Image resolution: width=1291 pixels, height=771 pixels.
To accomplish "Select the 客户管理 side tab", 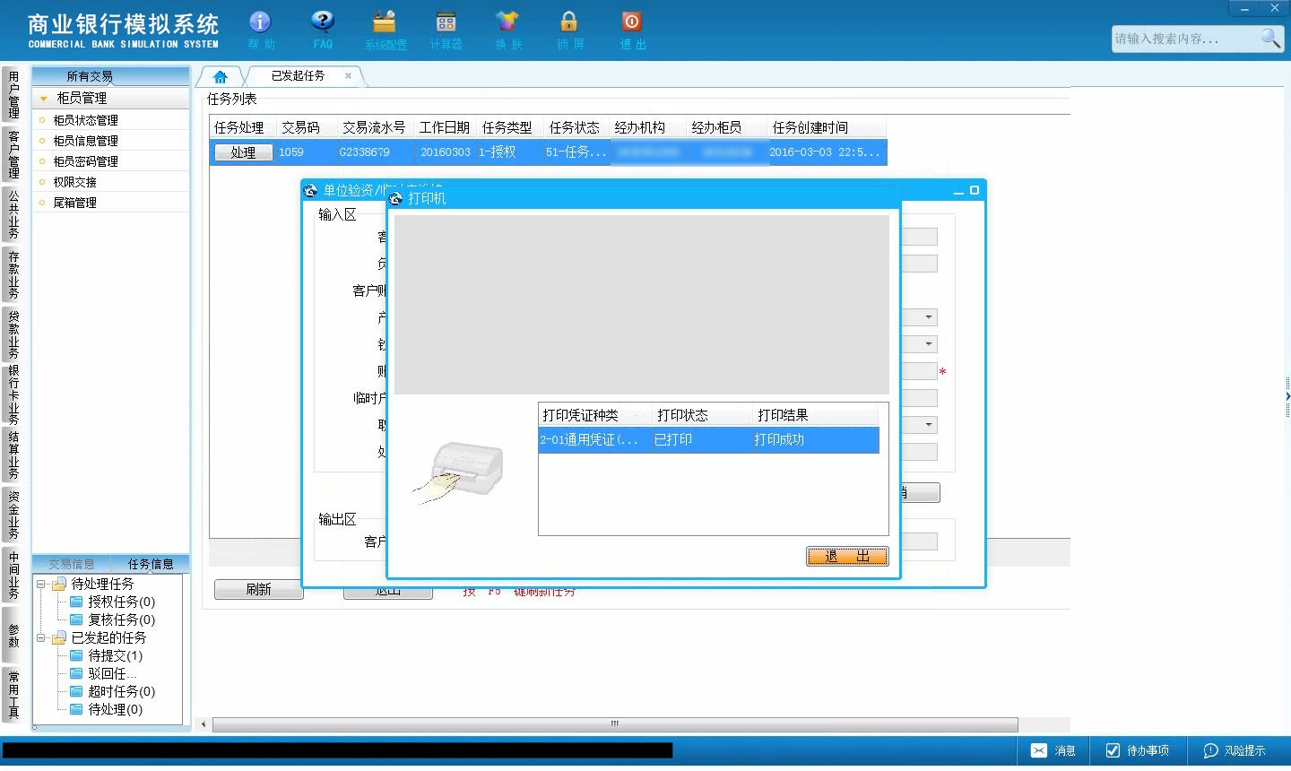I will pos(13,154).
